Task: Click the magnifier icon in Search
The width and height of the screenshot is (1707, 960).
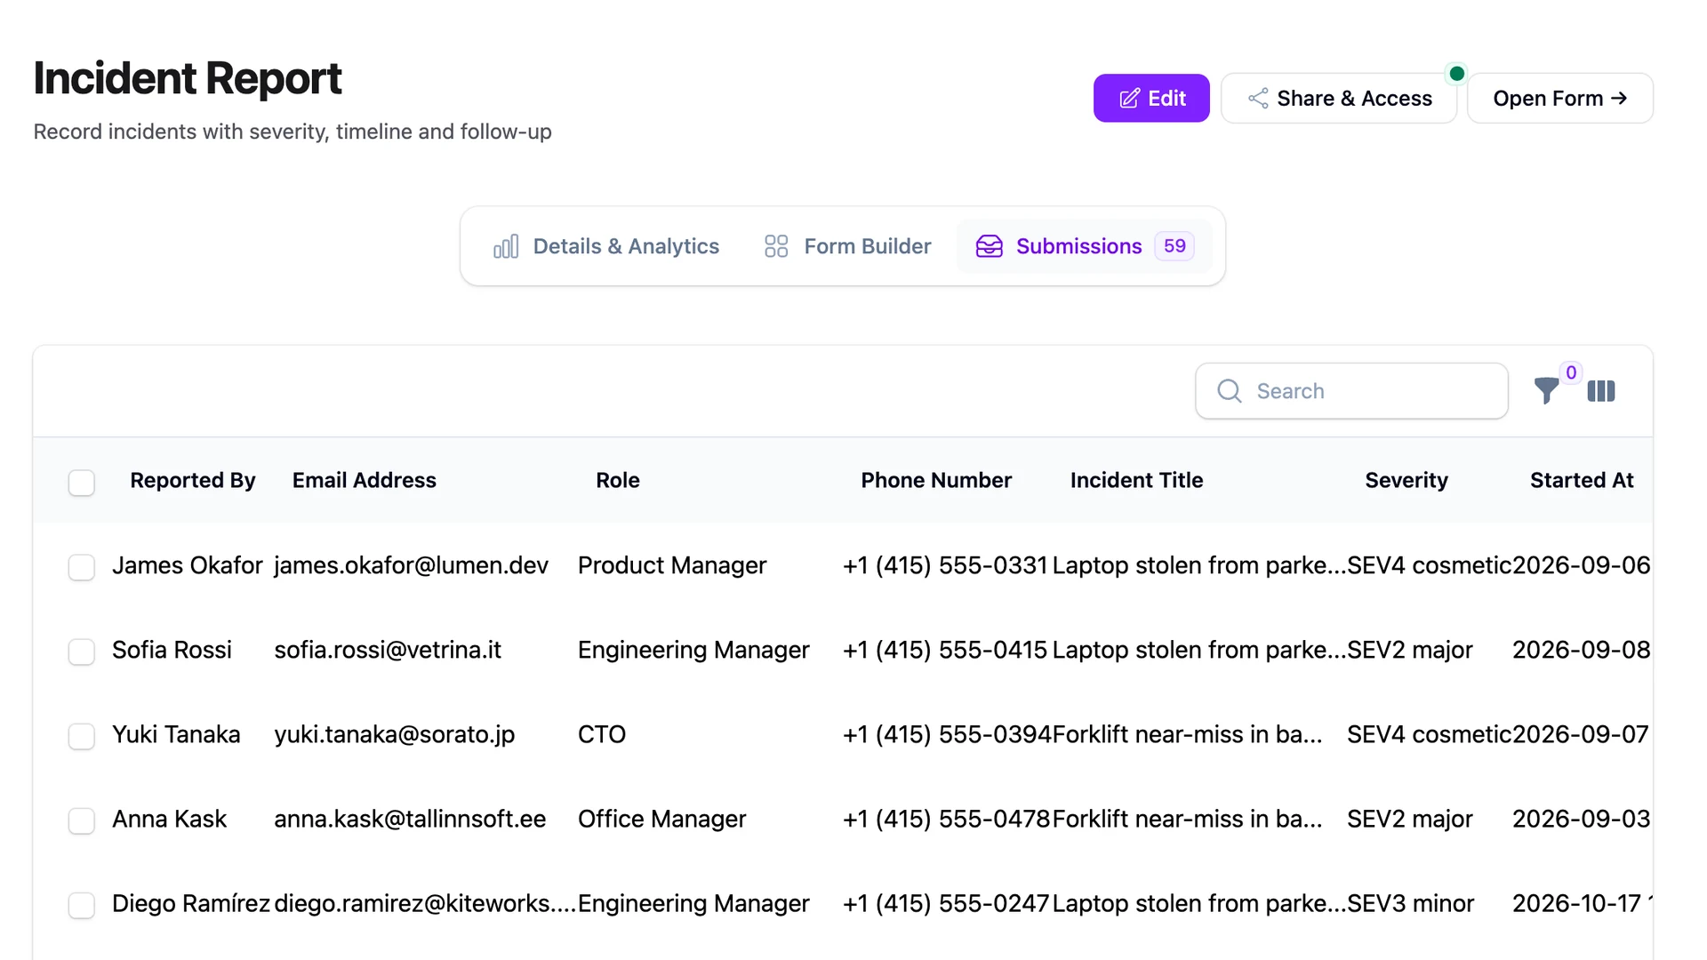Action: [1230, 391]
